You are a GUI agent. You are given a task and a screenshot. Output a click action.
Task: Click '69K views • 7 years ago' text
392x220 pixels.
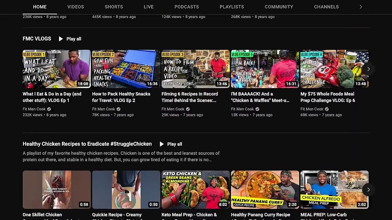[321, 115]
